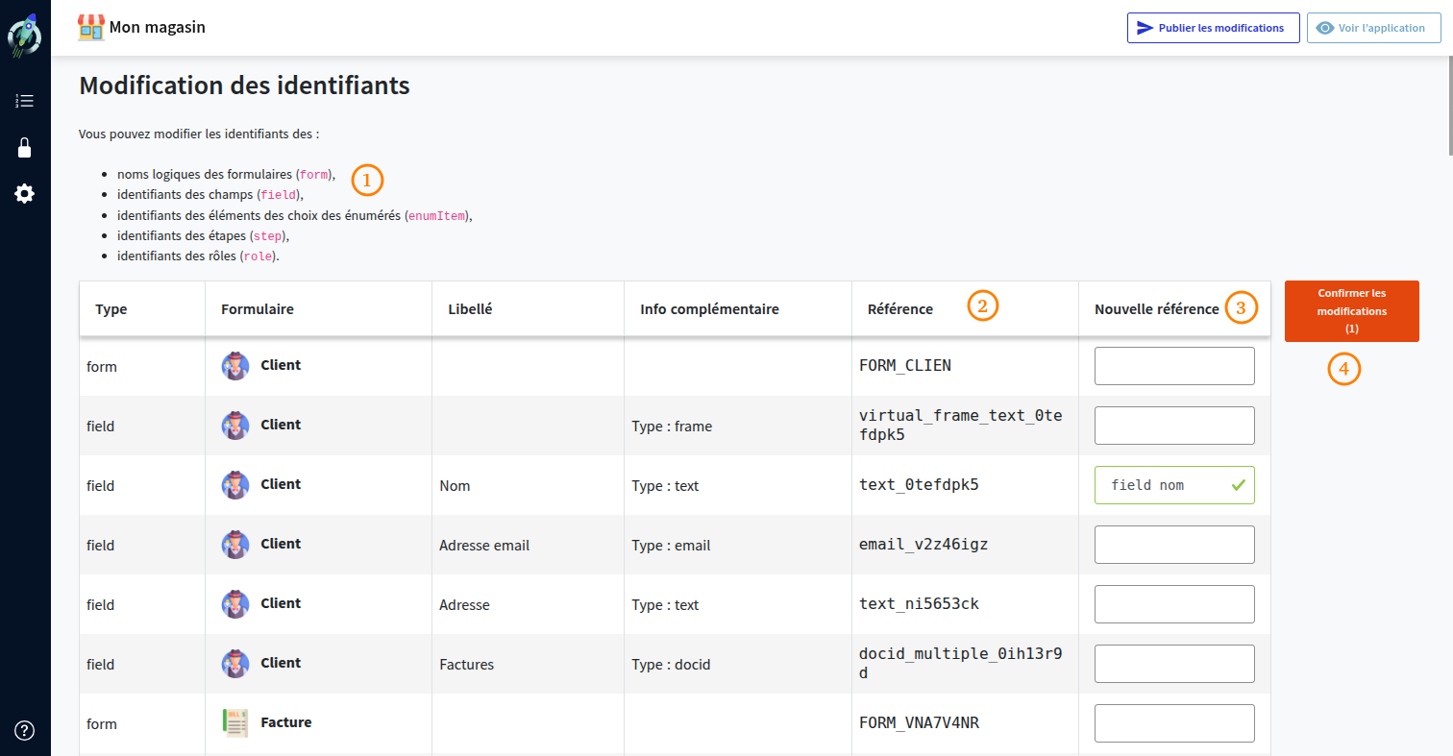Click the padlock icon in the left sidebar
The width and height of the screenshot is (1453, 756).
[x=24, y=147]
